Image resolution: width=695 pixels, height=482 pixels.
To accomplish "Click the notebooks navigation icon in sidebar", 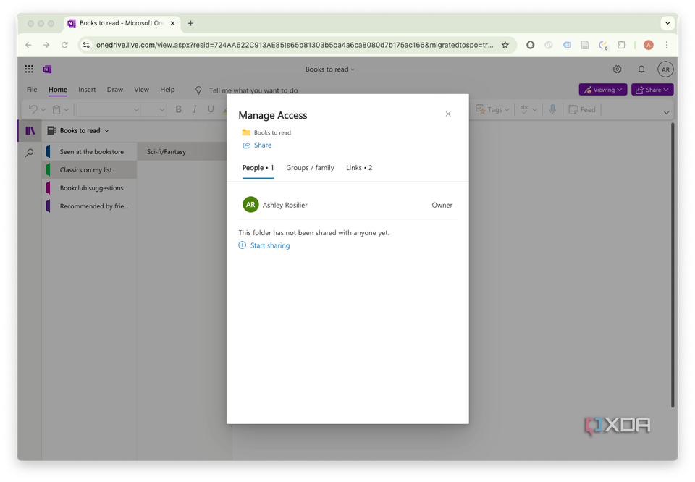I will tap(30, 130).
